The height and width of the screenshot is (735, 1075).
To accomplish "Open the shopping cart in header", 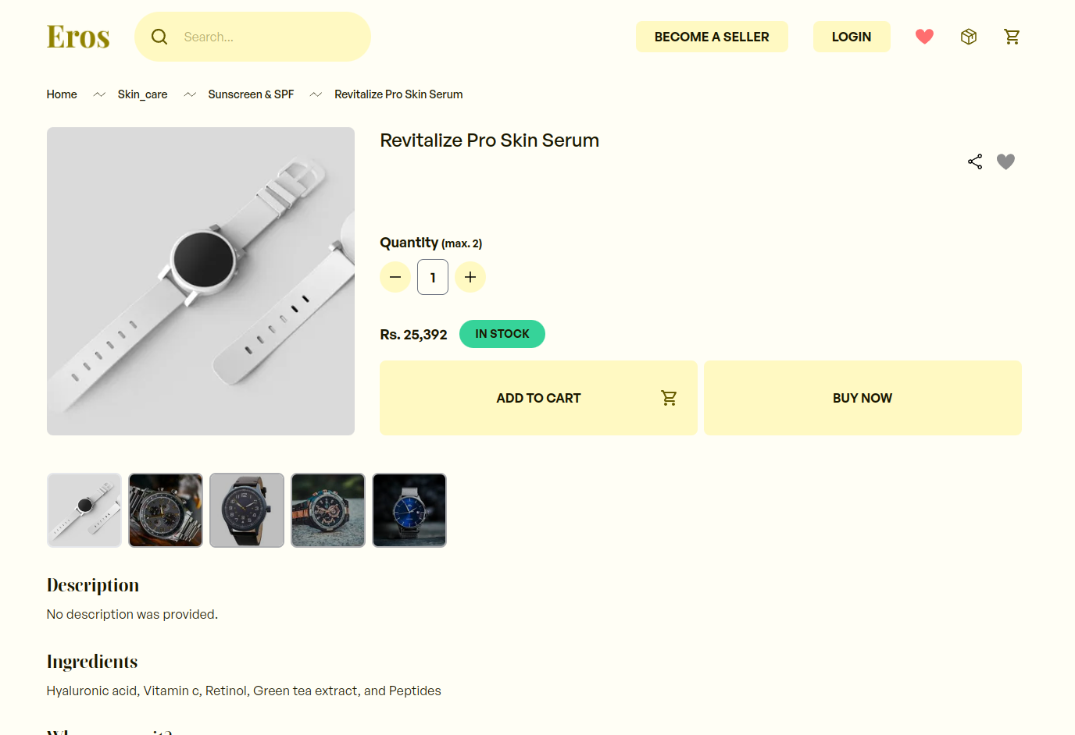I will coord(1012,37).
